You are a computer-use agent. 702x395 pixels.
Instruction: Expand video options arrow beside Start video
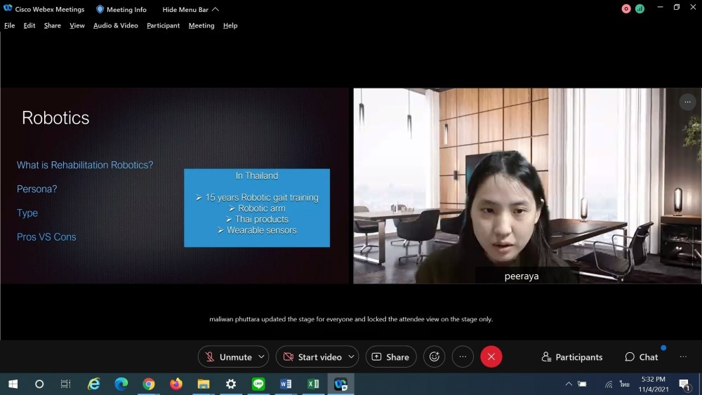[x=352, y=357]
